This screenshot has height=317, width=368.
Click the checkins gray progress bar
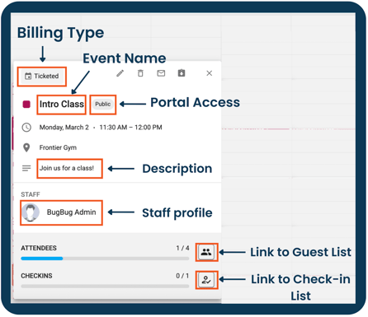click(x=105, y=287)
